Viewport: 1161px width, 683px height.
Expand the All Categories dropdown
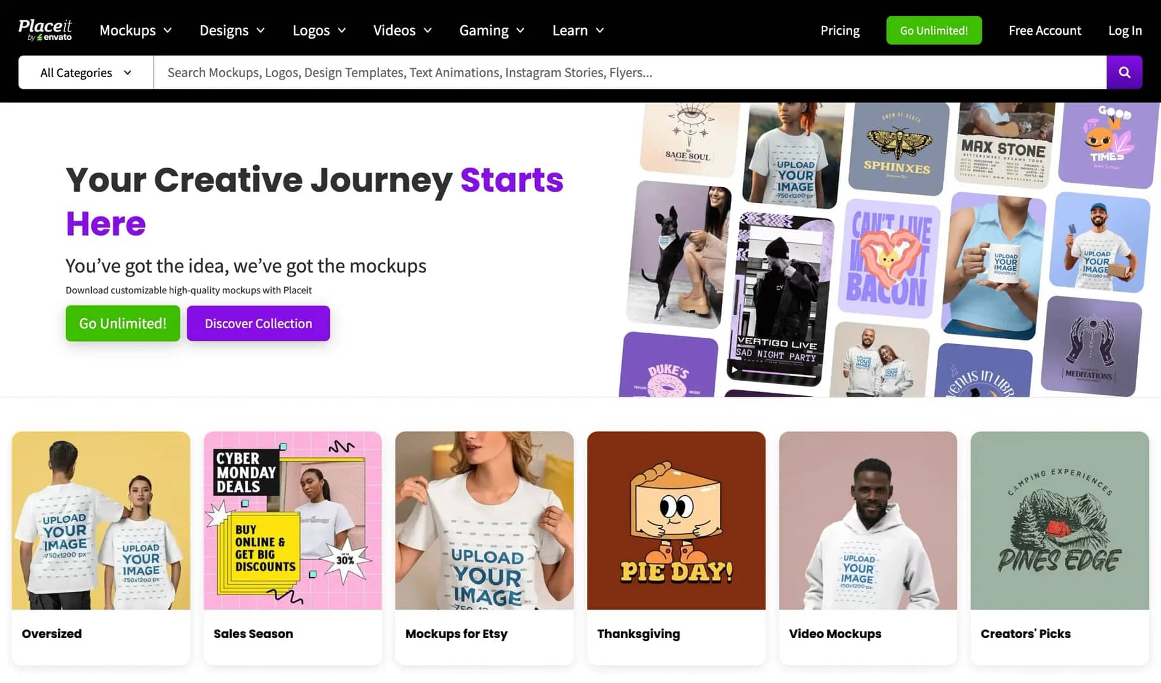86,72
